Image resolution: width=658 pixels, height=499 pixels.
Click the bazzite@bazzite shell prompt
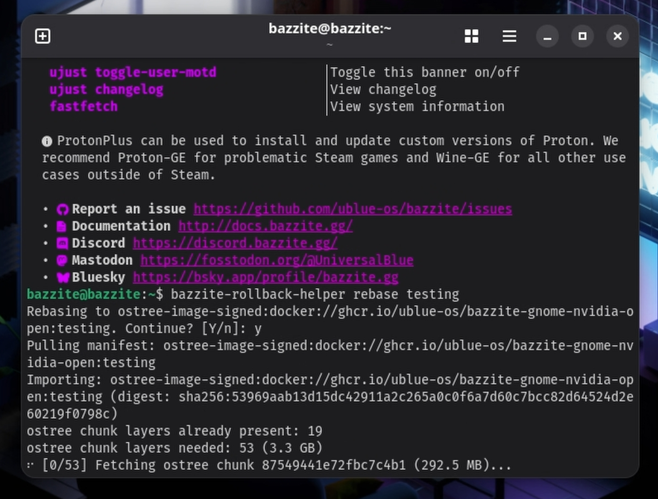(95, 295)
